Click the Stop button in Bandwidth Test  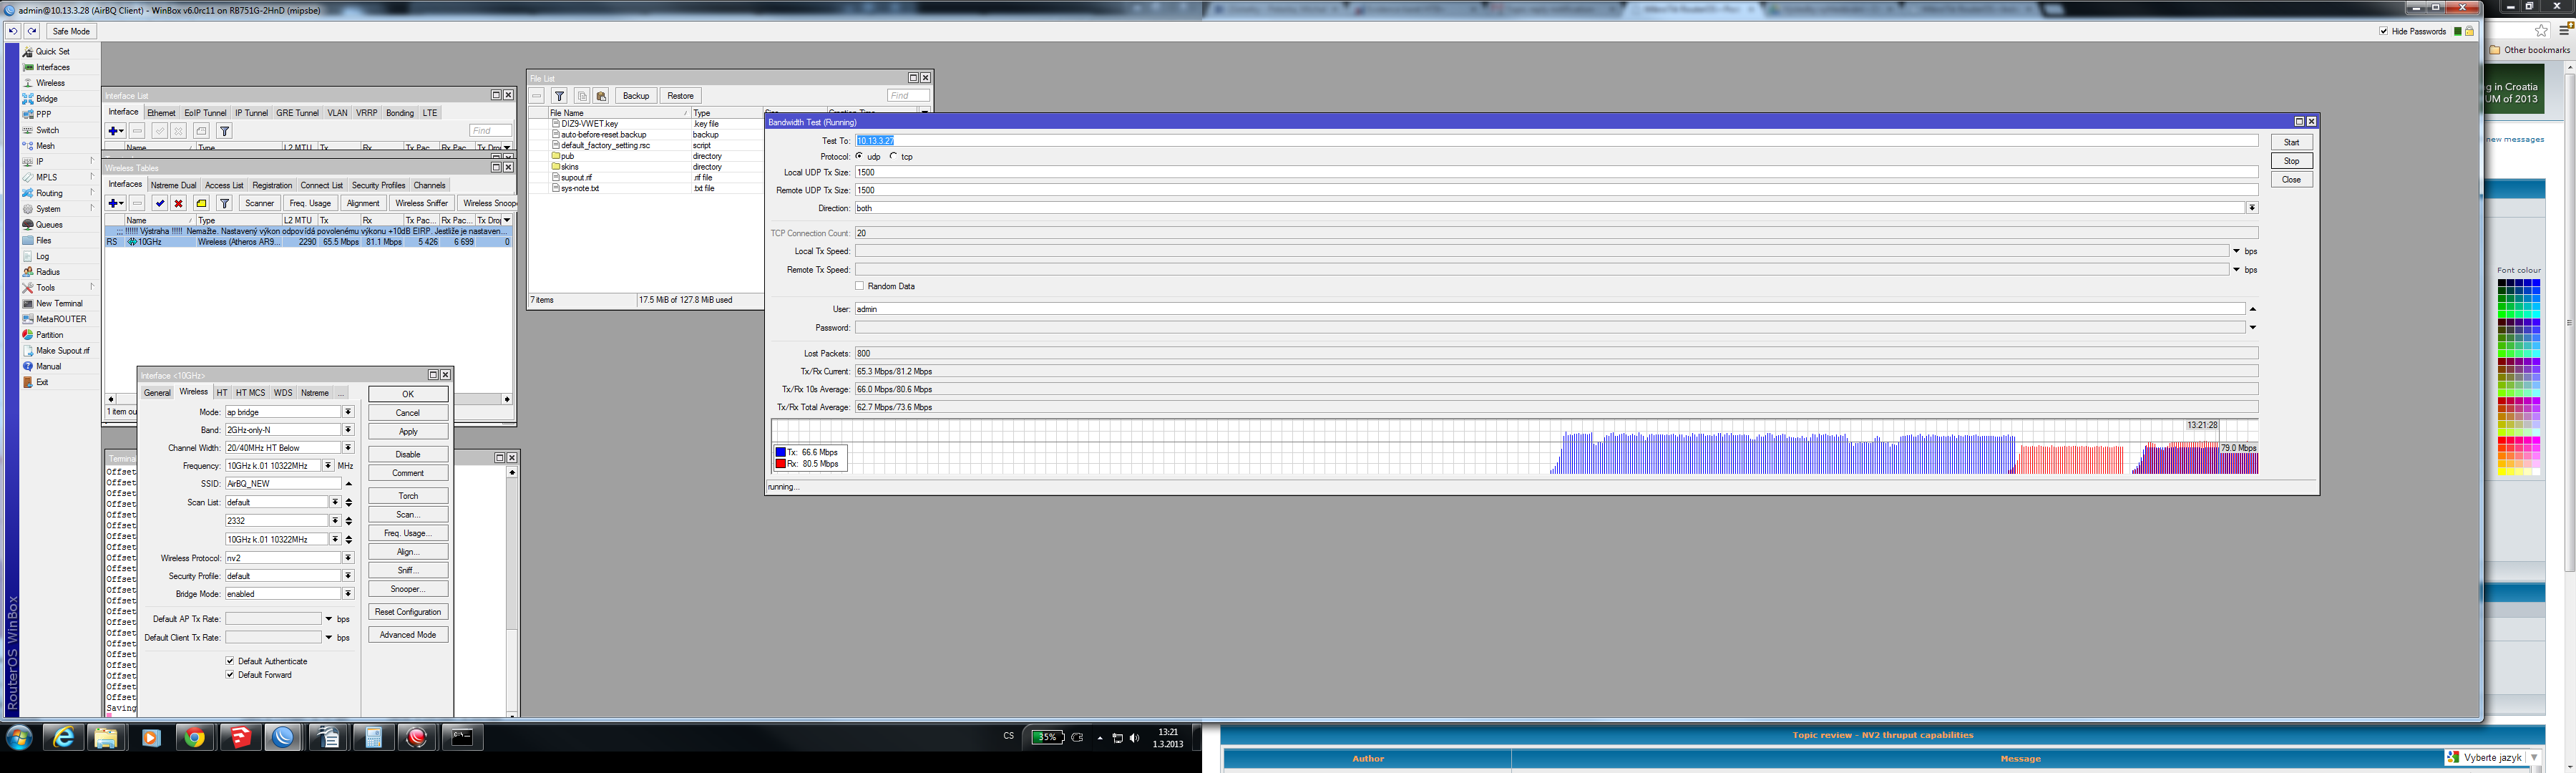tap(2291, 161)
